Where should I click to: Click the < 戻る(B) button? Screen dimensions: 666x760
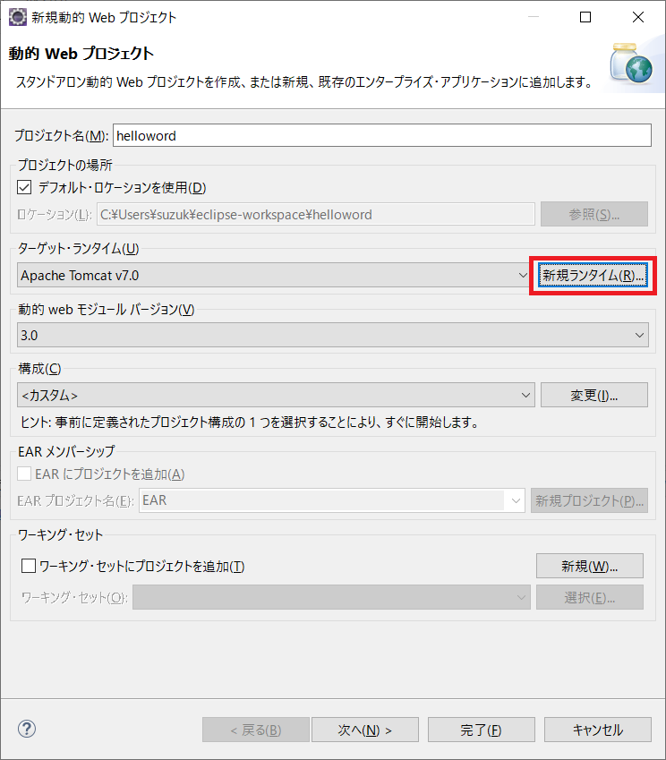coord(256,730)
